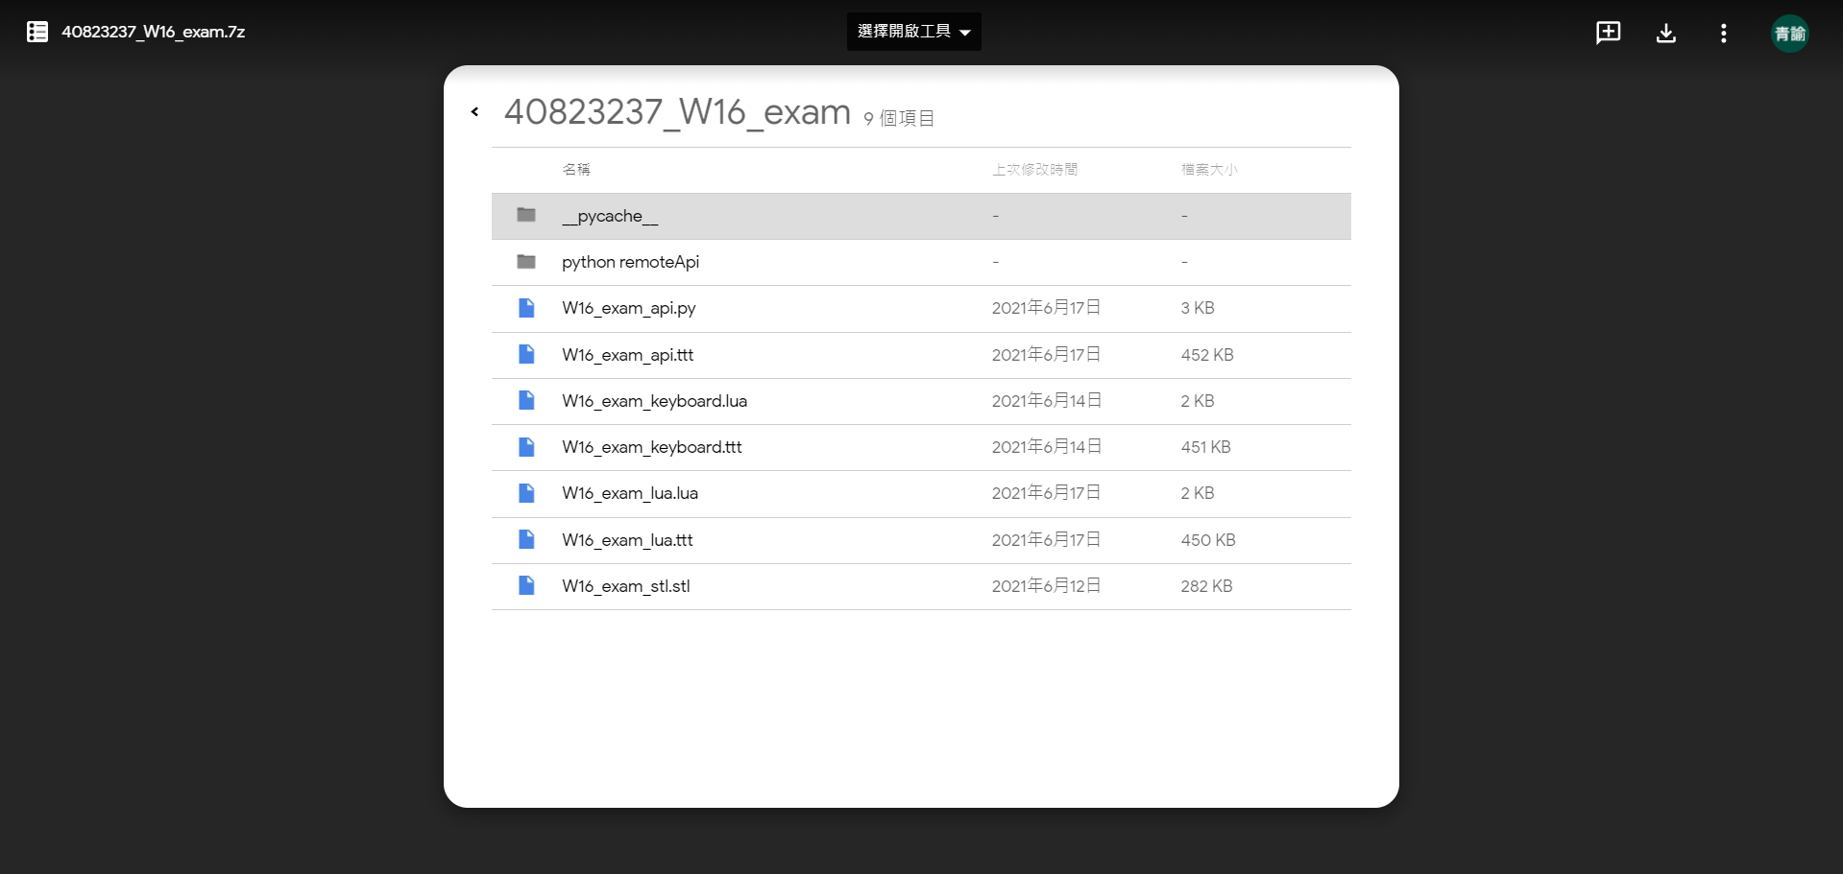Click the W16_exam_stl.stl file icon
The image size is (1843, 874).
pyautogui.click(x=526, y=585)
